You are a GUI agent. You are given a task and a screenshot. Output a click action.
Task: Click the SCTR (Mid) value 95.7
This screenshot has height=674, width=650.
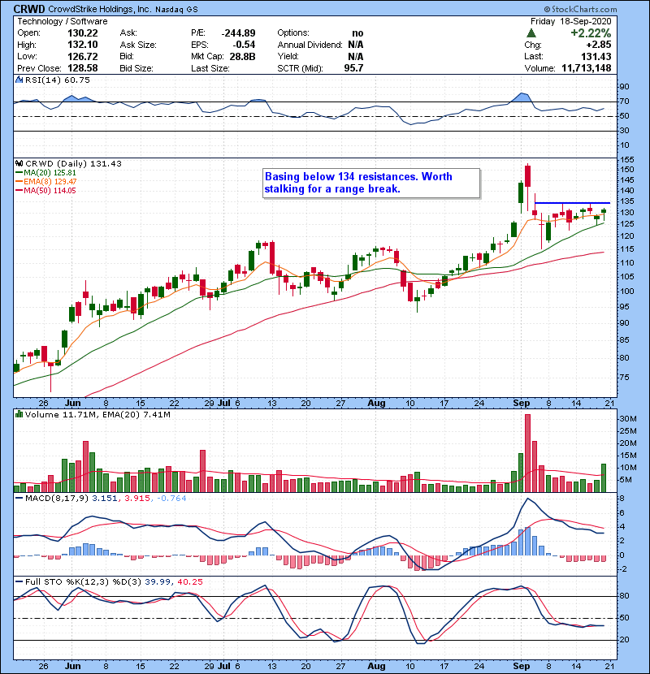tap(353, 68)
